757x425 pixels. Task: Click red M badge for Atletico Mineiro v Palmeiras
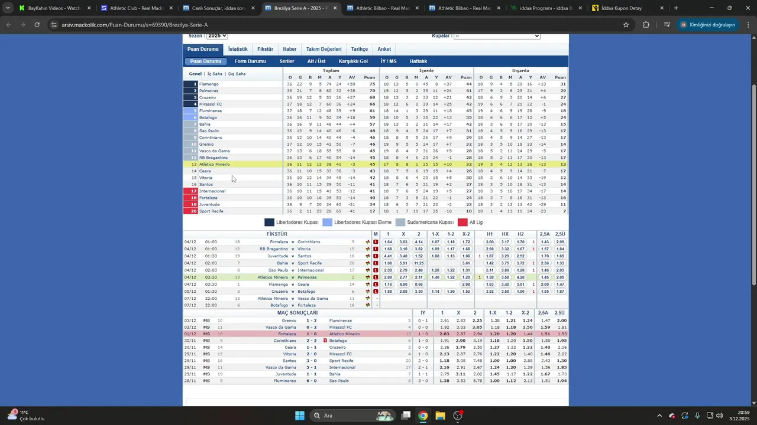click(376, 277)
